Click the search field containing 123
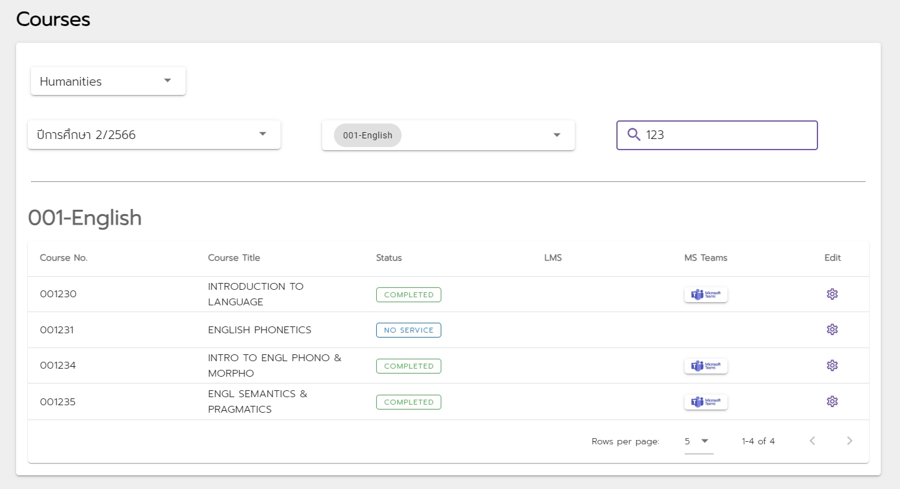This screenshot has width=900, height=489. (726, 135)
